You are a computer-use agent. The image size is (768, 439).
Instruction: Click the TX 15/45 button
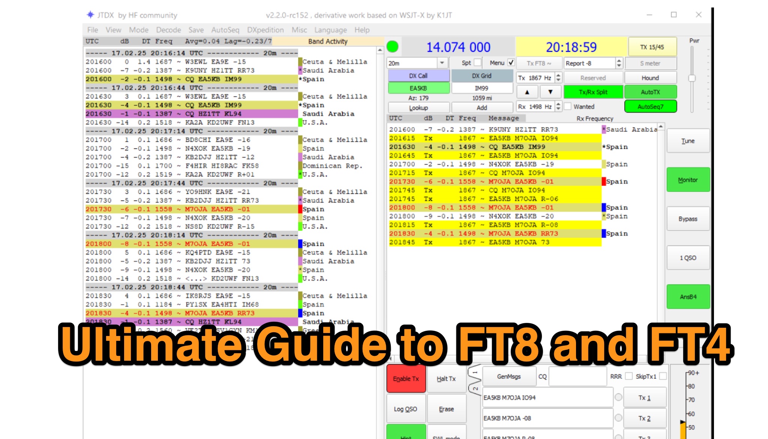(x=652, y=47)
